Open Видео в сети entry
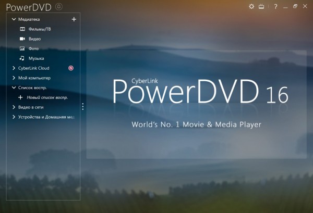This screenshot has width=313, height=213. point(31,107)
